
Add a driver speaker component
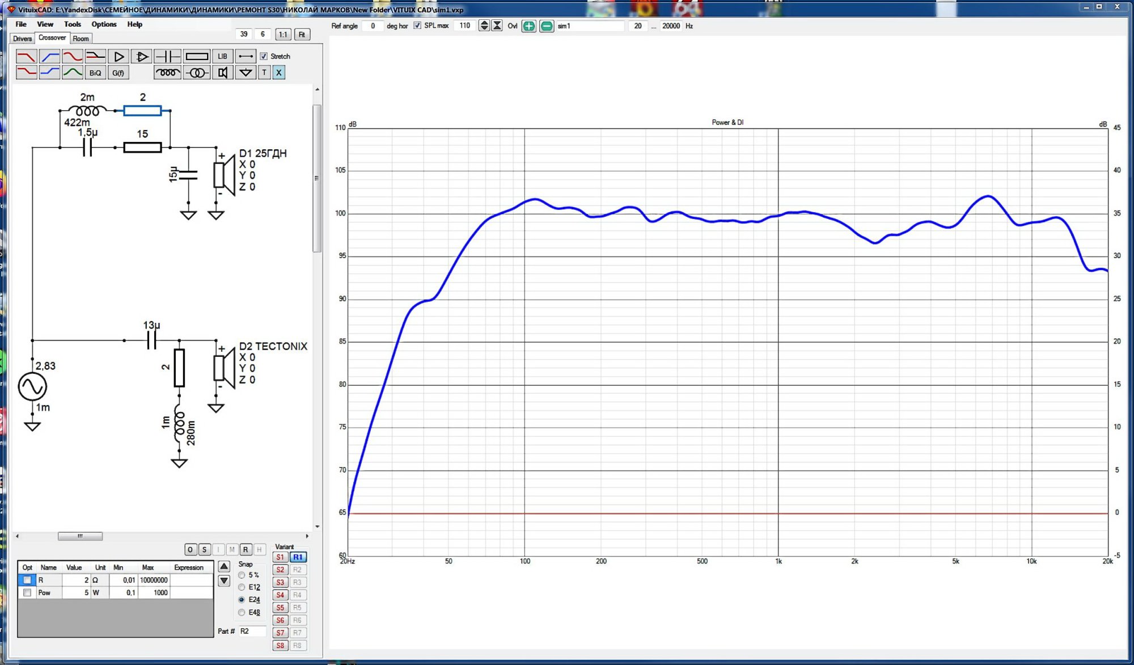click(223, 73)
